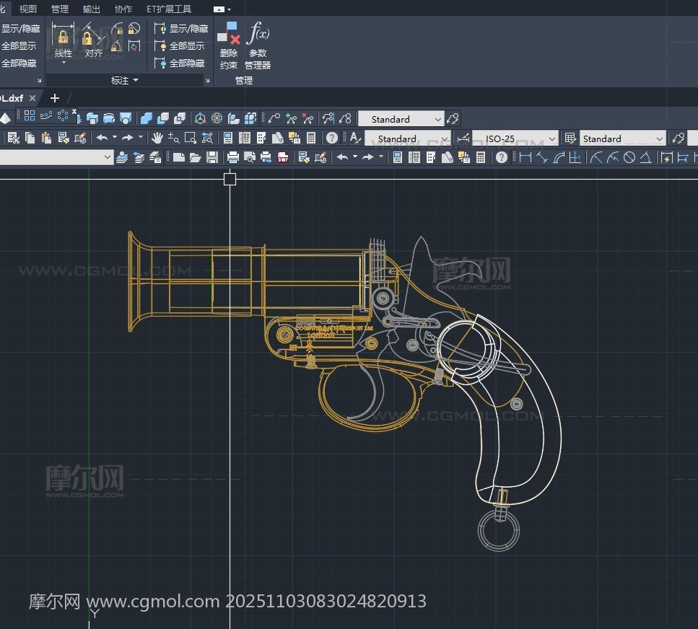Open the Parameters Manager (参数管理器)
The image size is (698, 629).
(258, 35)
